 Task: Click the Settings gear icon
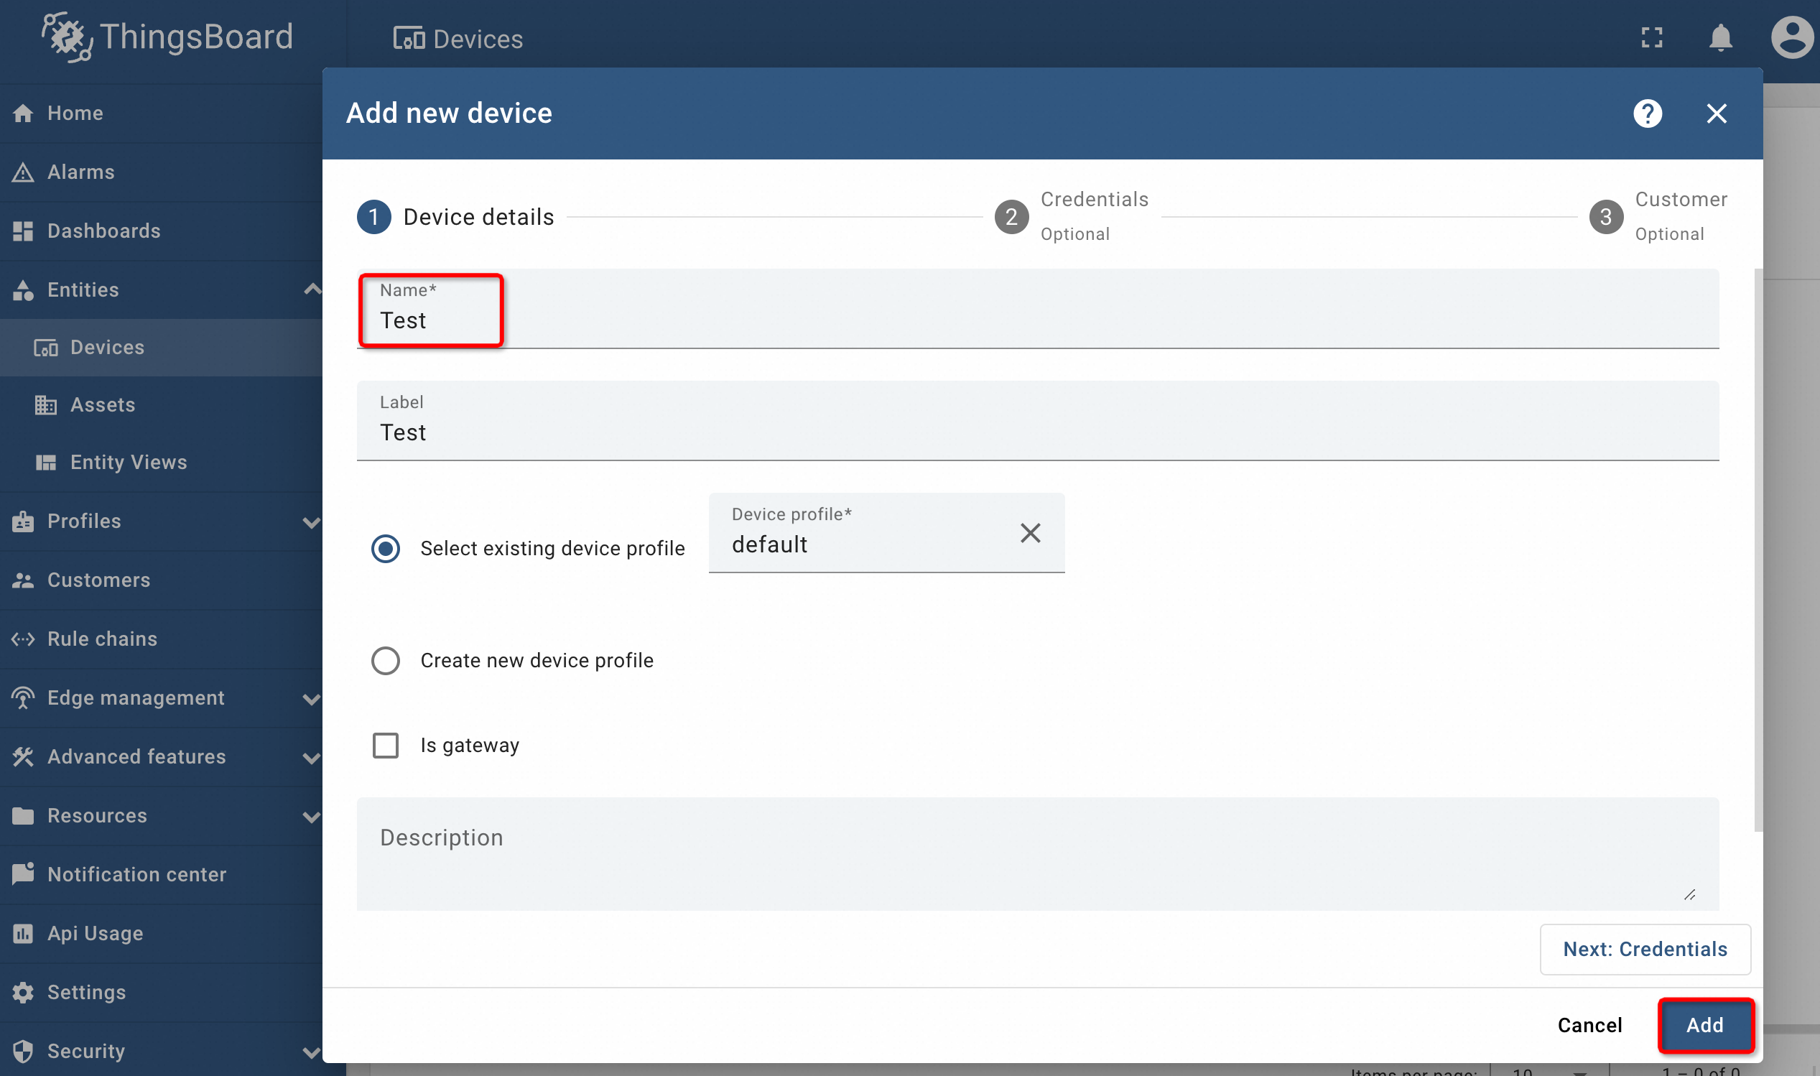(23, 992)
